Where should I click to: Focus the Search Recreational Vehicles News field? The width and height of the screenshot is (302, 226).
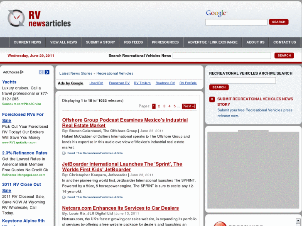coord(222,56)
